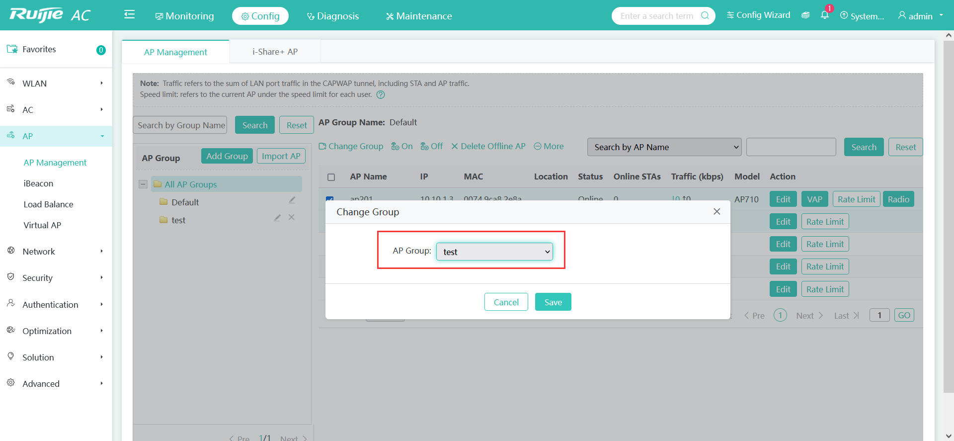
Task: Expand the WLAN sidebar menu
Action: [x=56, y=84]
